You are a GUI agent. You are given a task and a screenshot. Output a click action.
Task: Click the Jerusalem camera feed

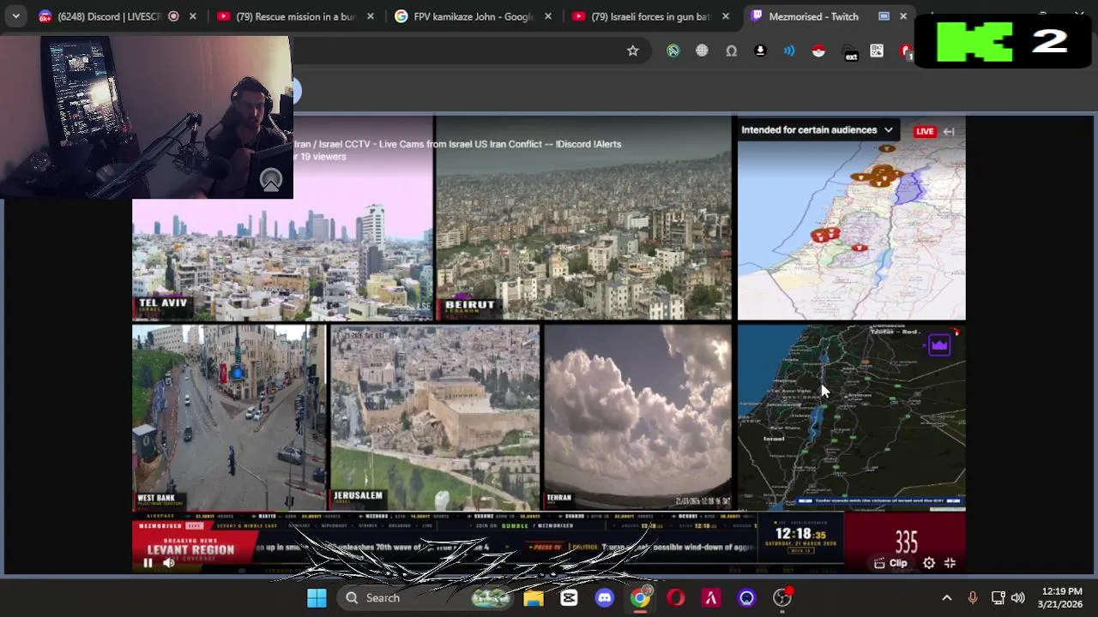[435, 417]
